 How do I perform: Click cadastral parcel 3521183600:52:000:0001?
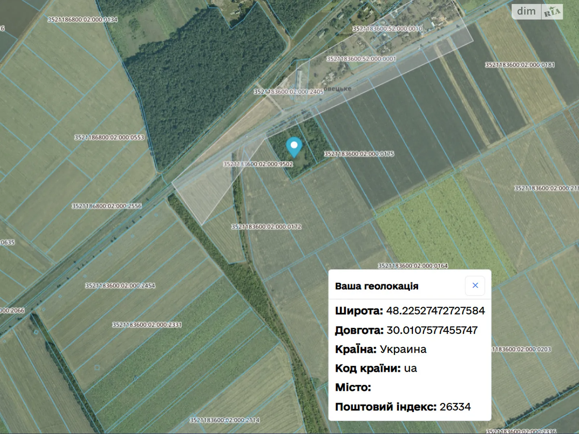(361, 59)
